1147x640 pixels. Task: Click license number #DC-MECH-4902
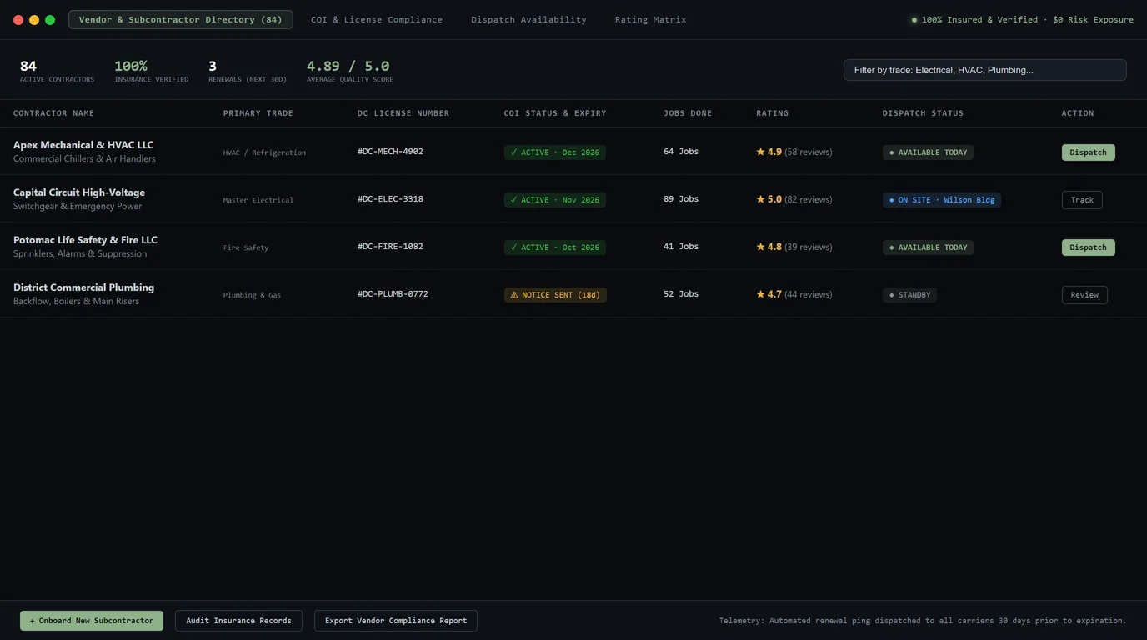point(390,152)
